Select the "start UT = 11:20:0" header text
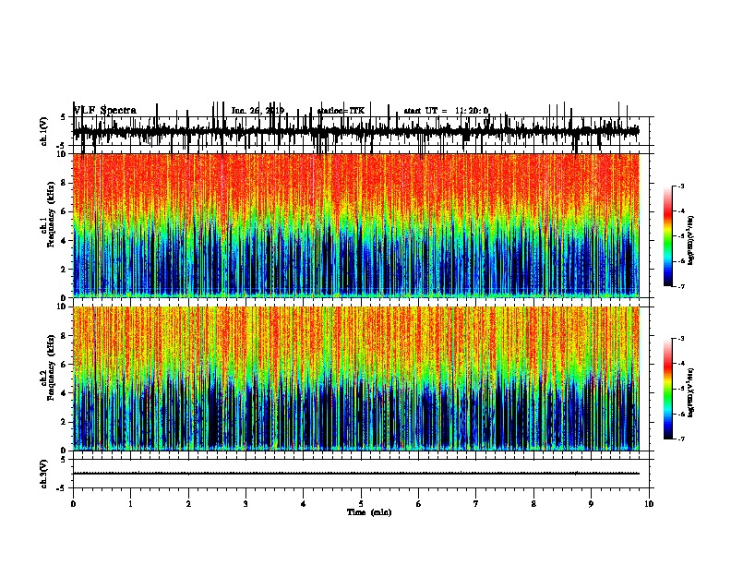 446,111
